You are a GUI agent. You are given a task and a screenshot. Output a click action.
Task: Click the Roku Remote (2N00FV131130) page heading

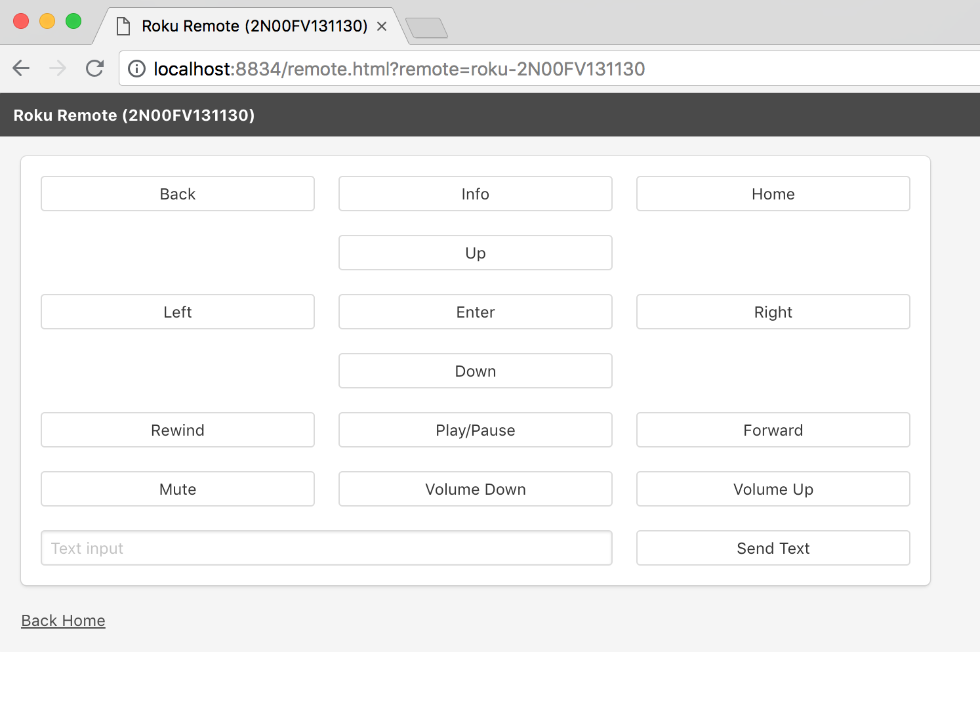click(134, 115)
